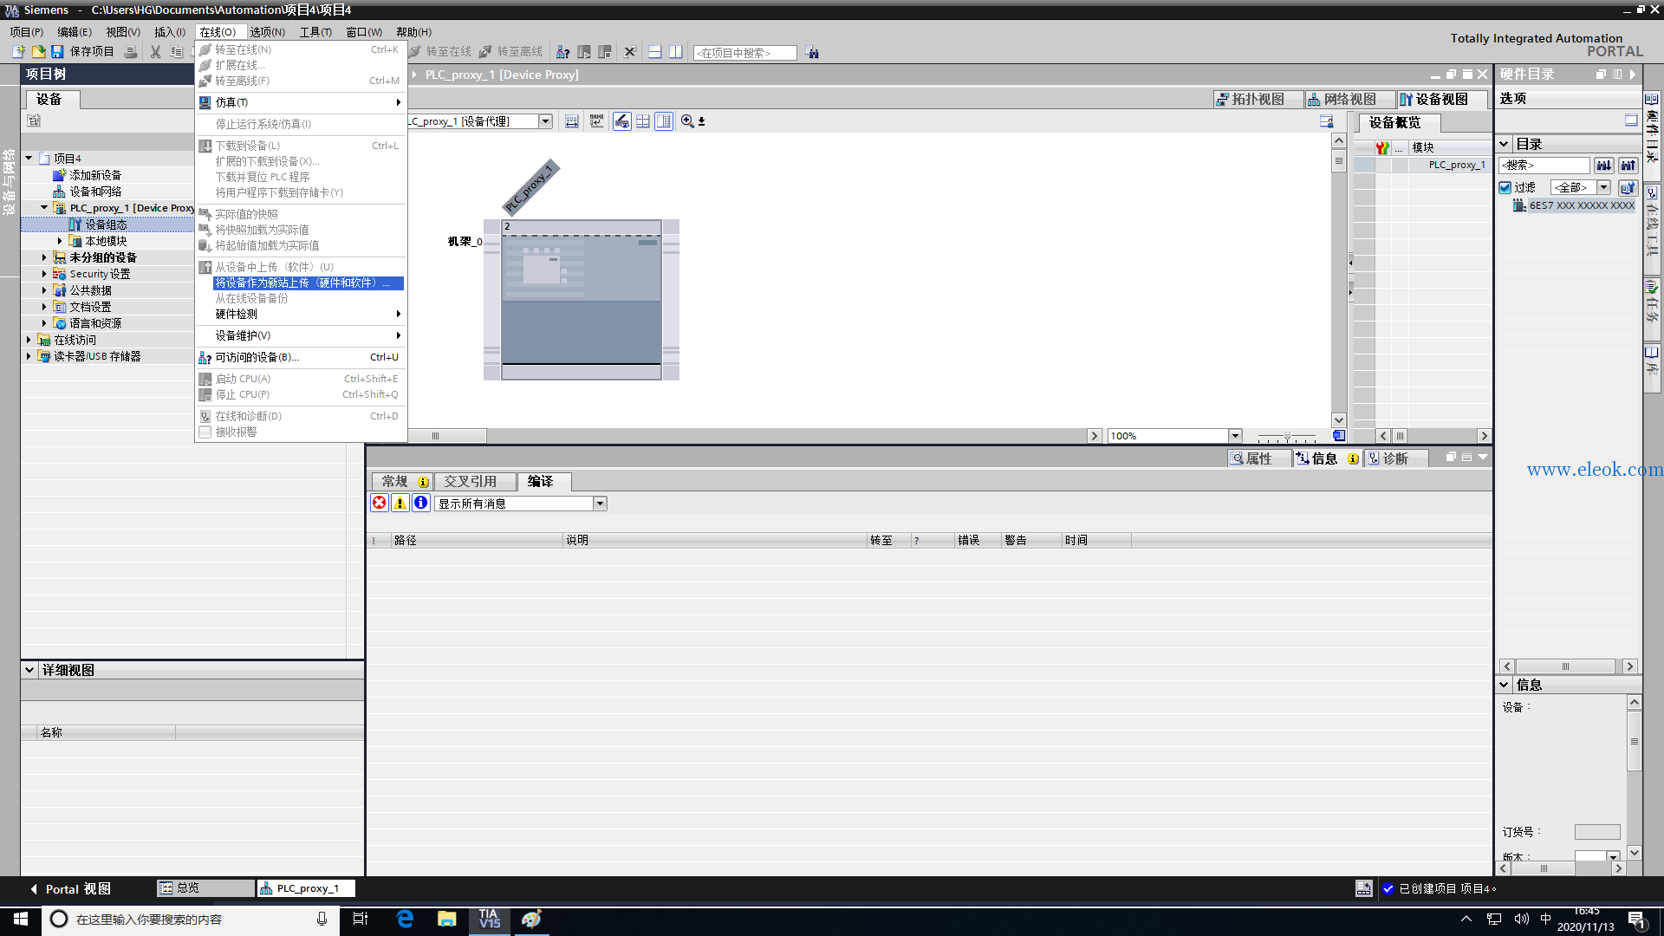Click the cross-connection (cross X) toolbar icon
1664x936 pixels.
click(x=630, y=52)
